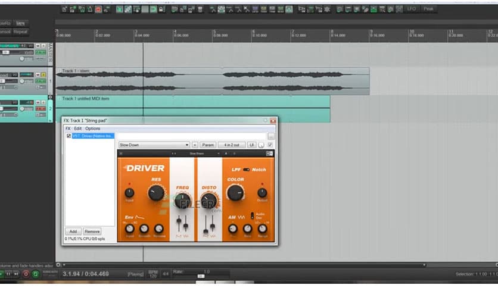Viewport: 498px width, 288px height.
Task: Click the FX comment input field
Action: tap(191, 136)
